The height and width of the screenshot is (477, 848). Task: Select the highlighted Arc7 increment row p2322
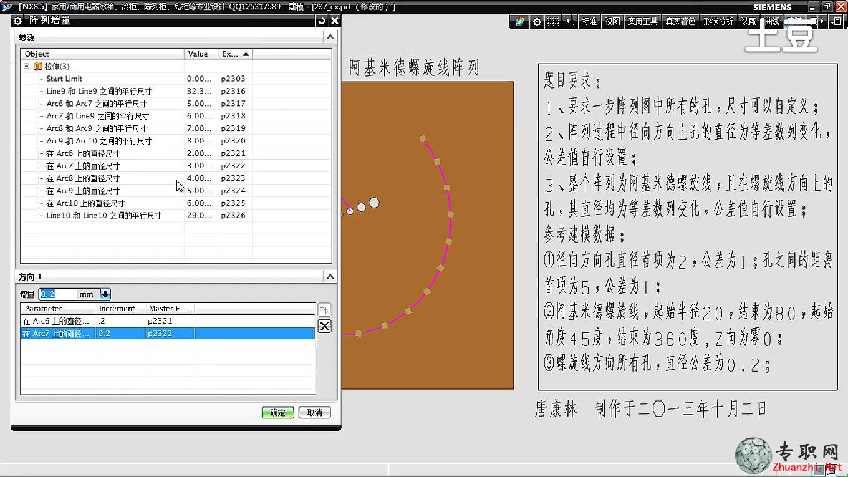[167, 334]
